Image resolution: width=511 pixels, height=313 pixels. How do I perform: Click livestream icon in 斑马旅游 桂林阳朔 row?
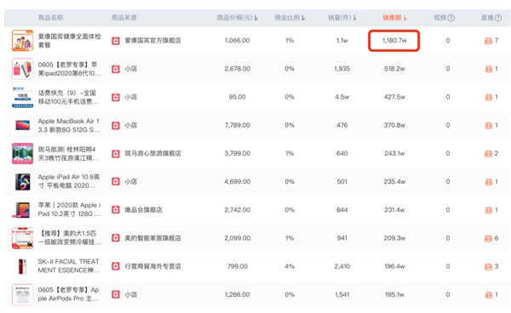(488, 154)
